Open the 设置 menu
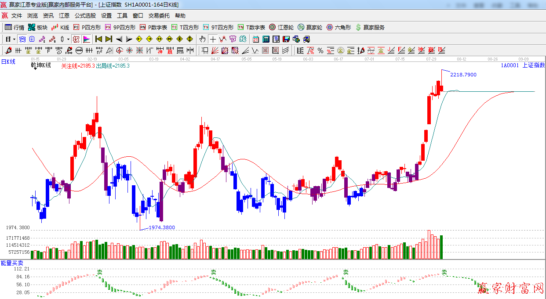This screenshot has width=546, height=299. pyautogui.click(x=106, y=16)
